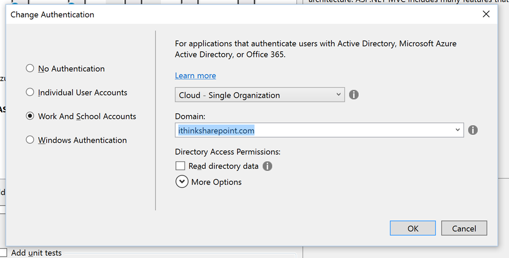Choose Individual User Accounts option

pyautogui.click(x=30, y=92)
